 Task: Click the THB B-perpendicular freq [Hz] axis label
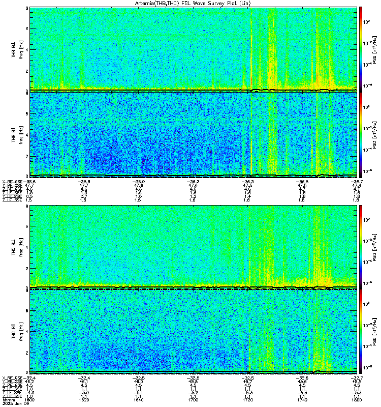click(21, 49)
